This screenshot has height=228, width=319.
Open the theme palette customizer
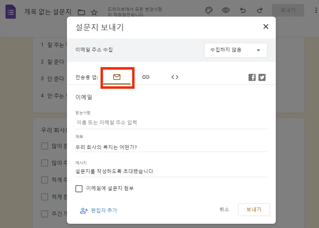coord(209,10)
